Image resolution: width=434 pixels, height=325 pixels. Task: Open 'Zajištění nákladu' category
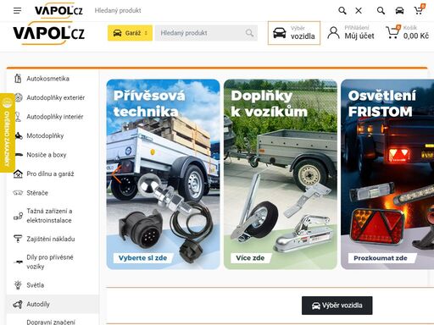coord(51,239)
